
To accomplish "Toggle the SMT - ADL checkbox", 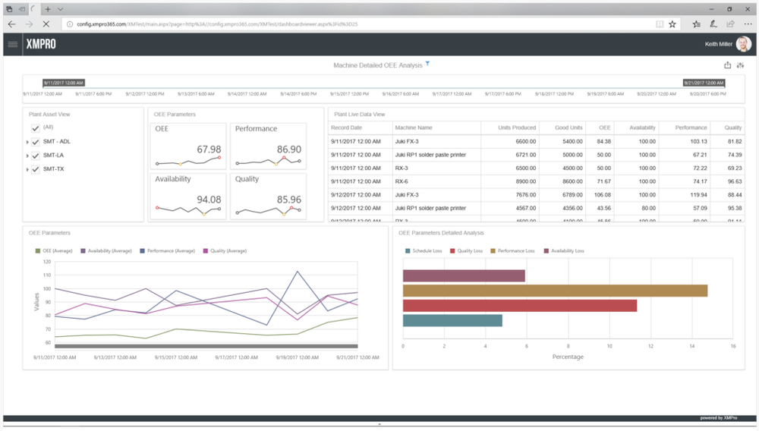I will [36, 142].
